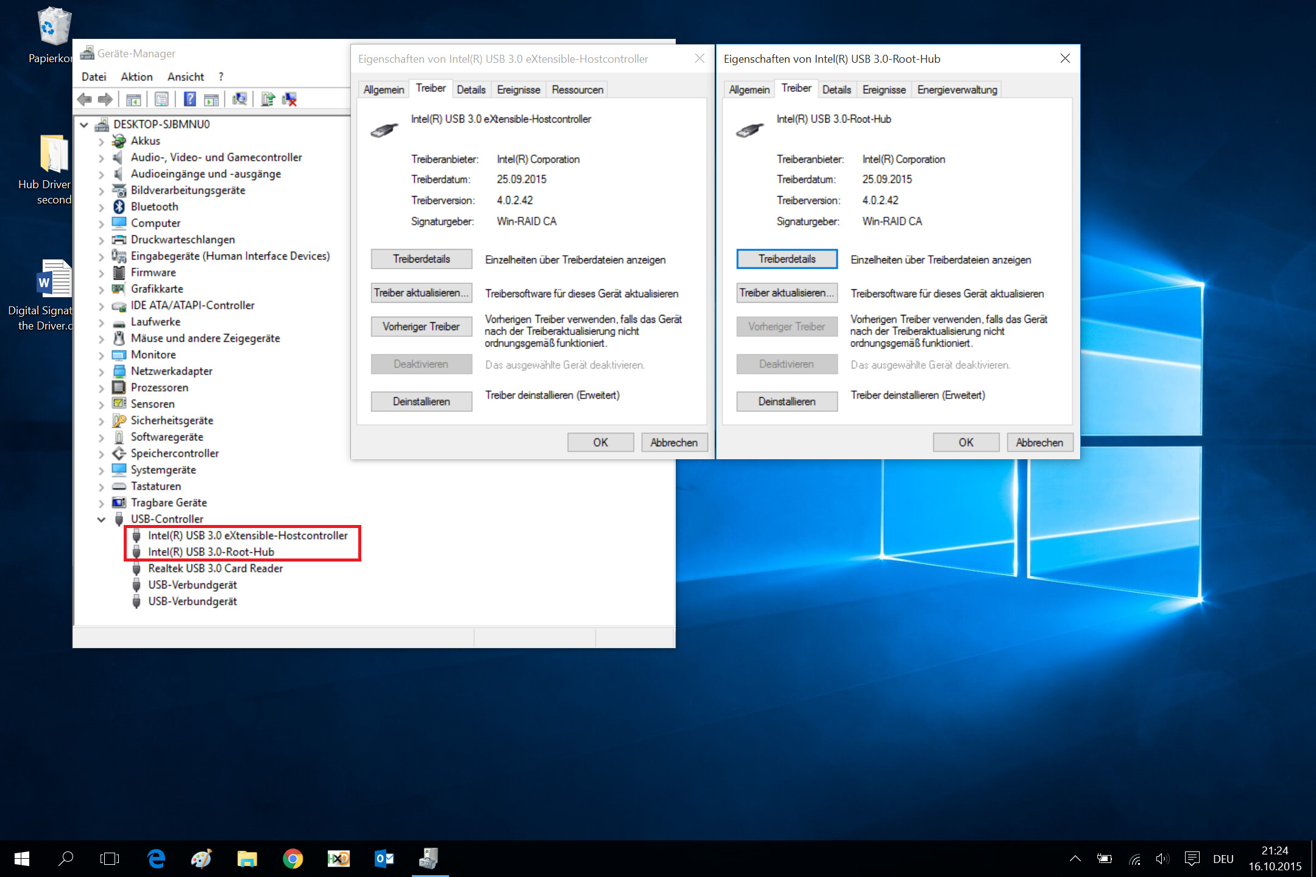Open the Windows Start button
The image size is (1316, 877).
[x=22, y=859]
